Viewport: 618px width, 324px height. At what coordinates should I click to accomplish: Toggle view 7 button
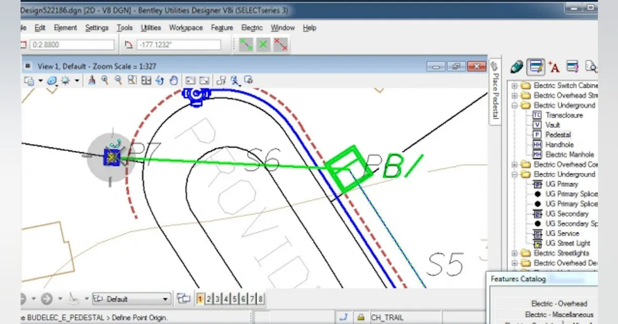253,299
